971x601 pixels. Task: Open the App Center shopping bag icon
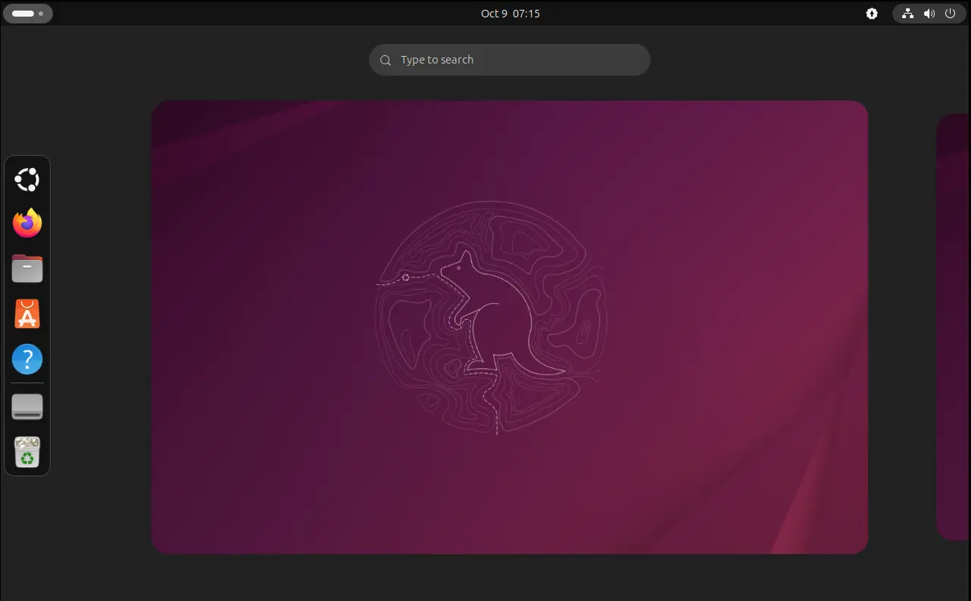(x=27, y=314)
